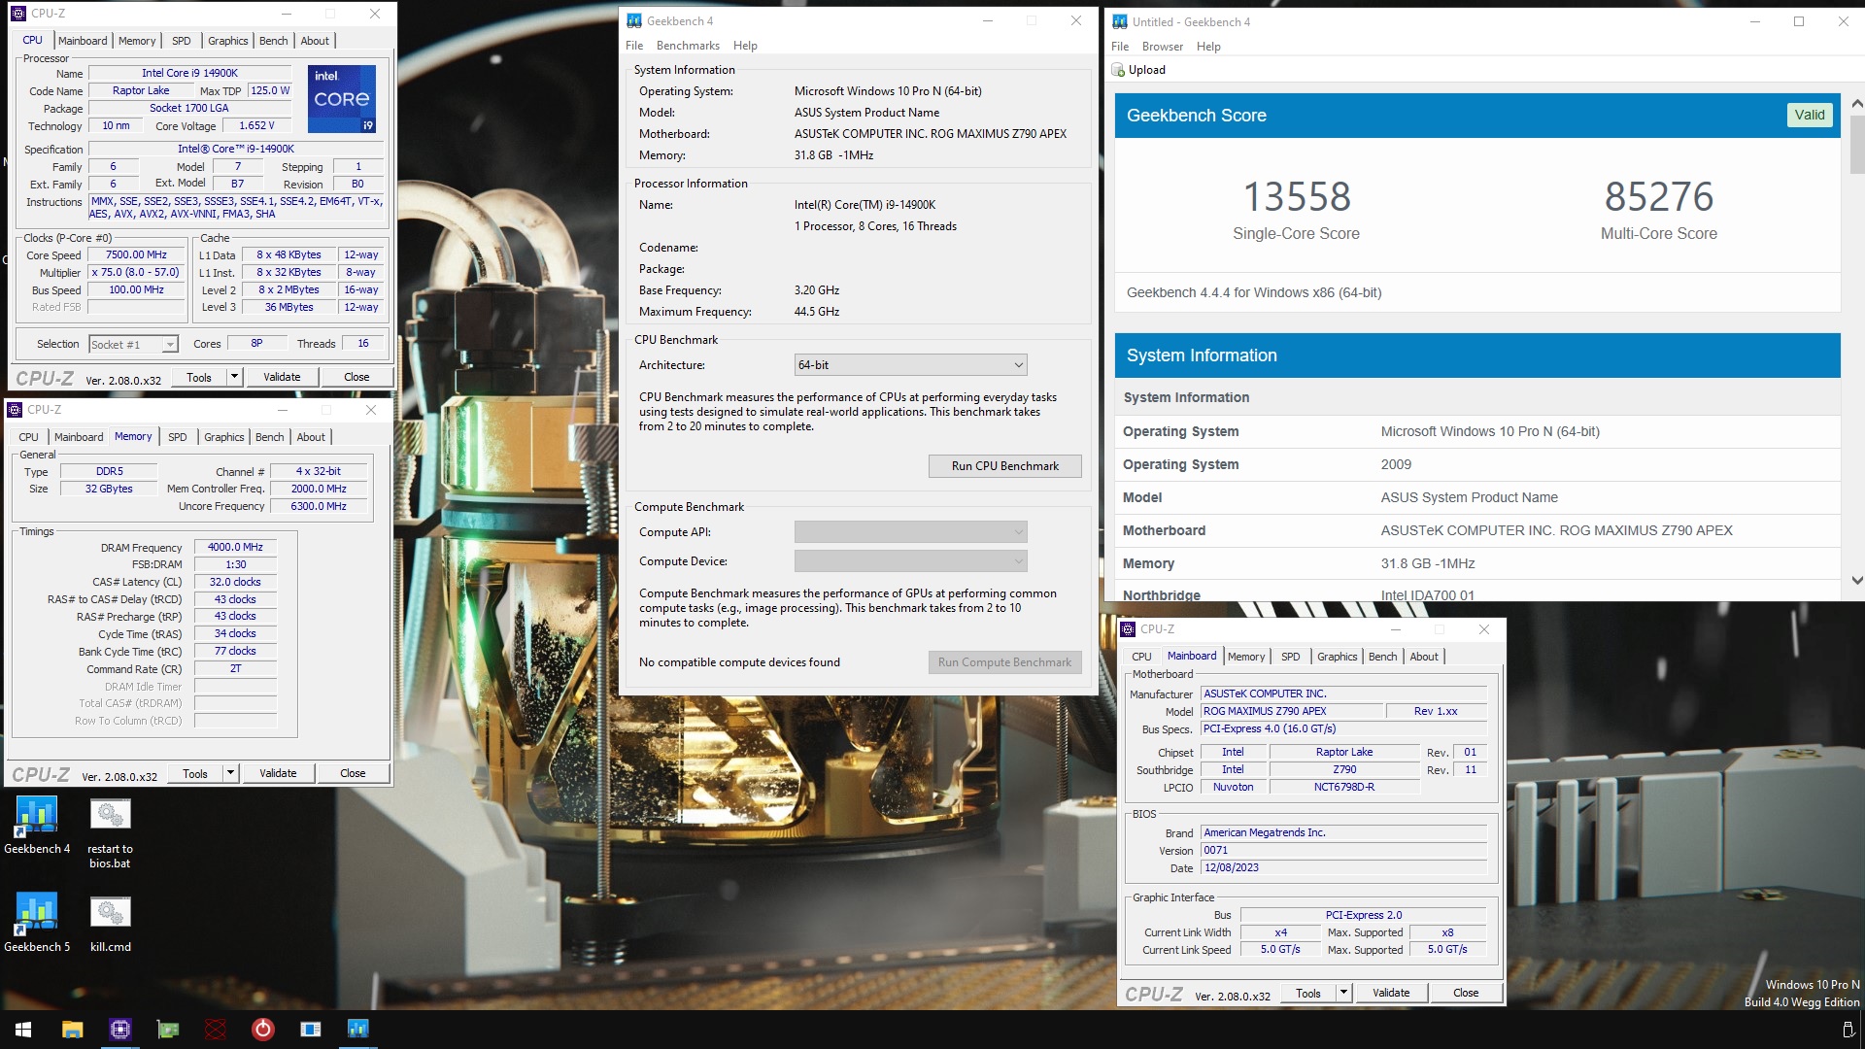The width and height of the screenshot is (1865, 1049).
Task: Expand Tools arrow in CPU-Z Mainboard window
Action: 1343,993
